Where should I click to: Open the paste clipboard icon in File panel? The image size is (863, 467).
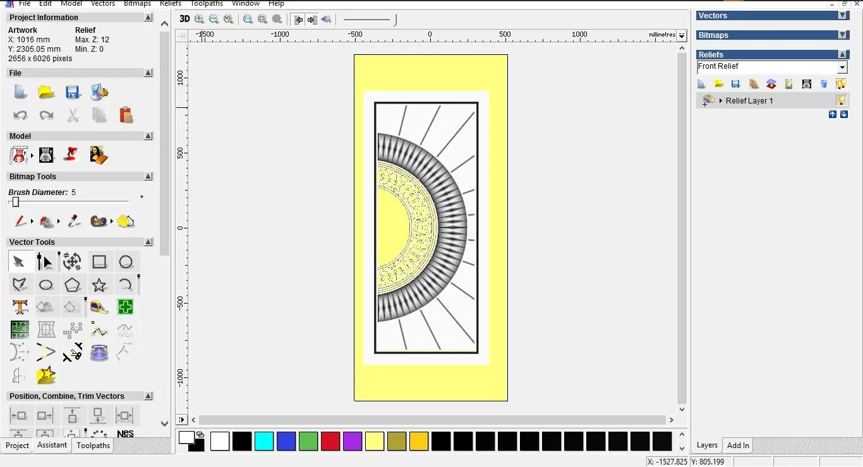tap(126, 115)
